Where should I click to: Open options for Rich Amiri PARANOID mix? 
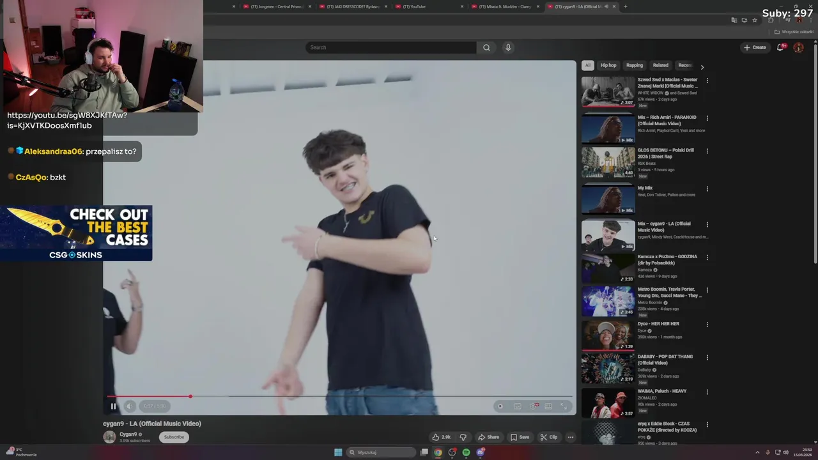[707, 118]
